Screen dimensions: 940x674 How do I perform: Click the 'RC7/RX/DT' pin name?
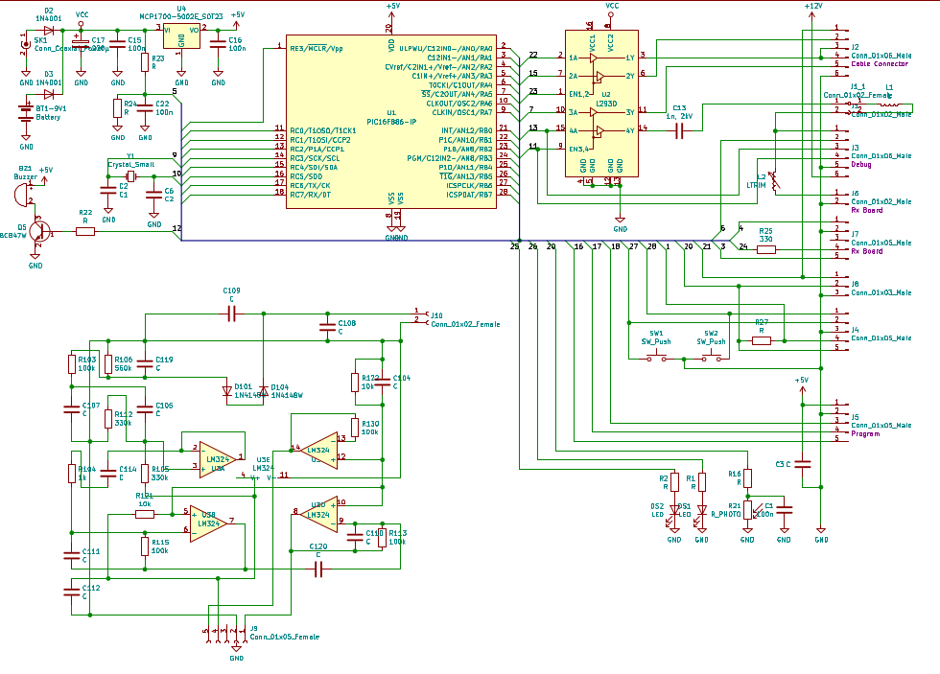(310, 195)
